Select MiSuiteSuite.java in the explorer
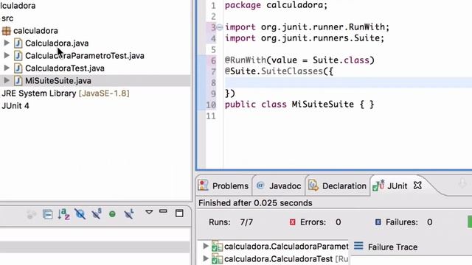The width and height of the screenshot is (472, 265). point(58,81)
